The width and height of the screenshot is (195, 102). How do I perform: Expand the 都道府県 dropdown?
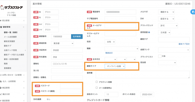pyautogui.click(x=62, y=43)
